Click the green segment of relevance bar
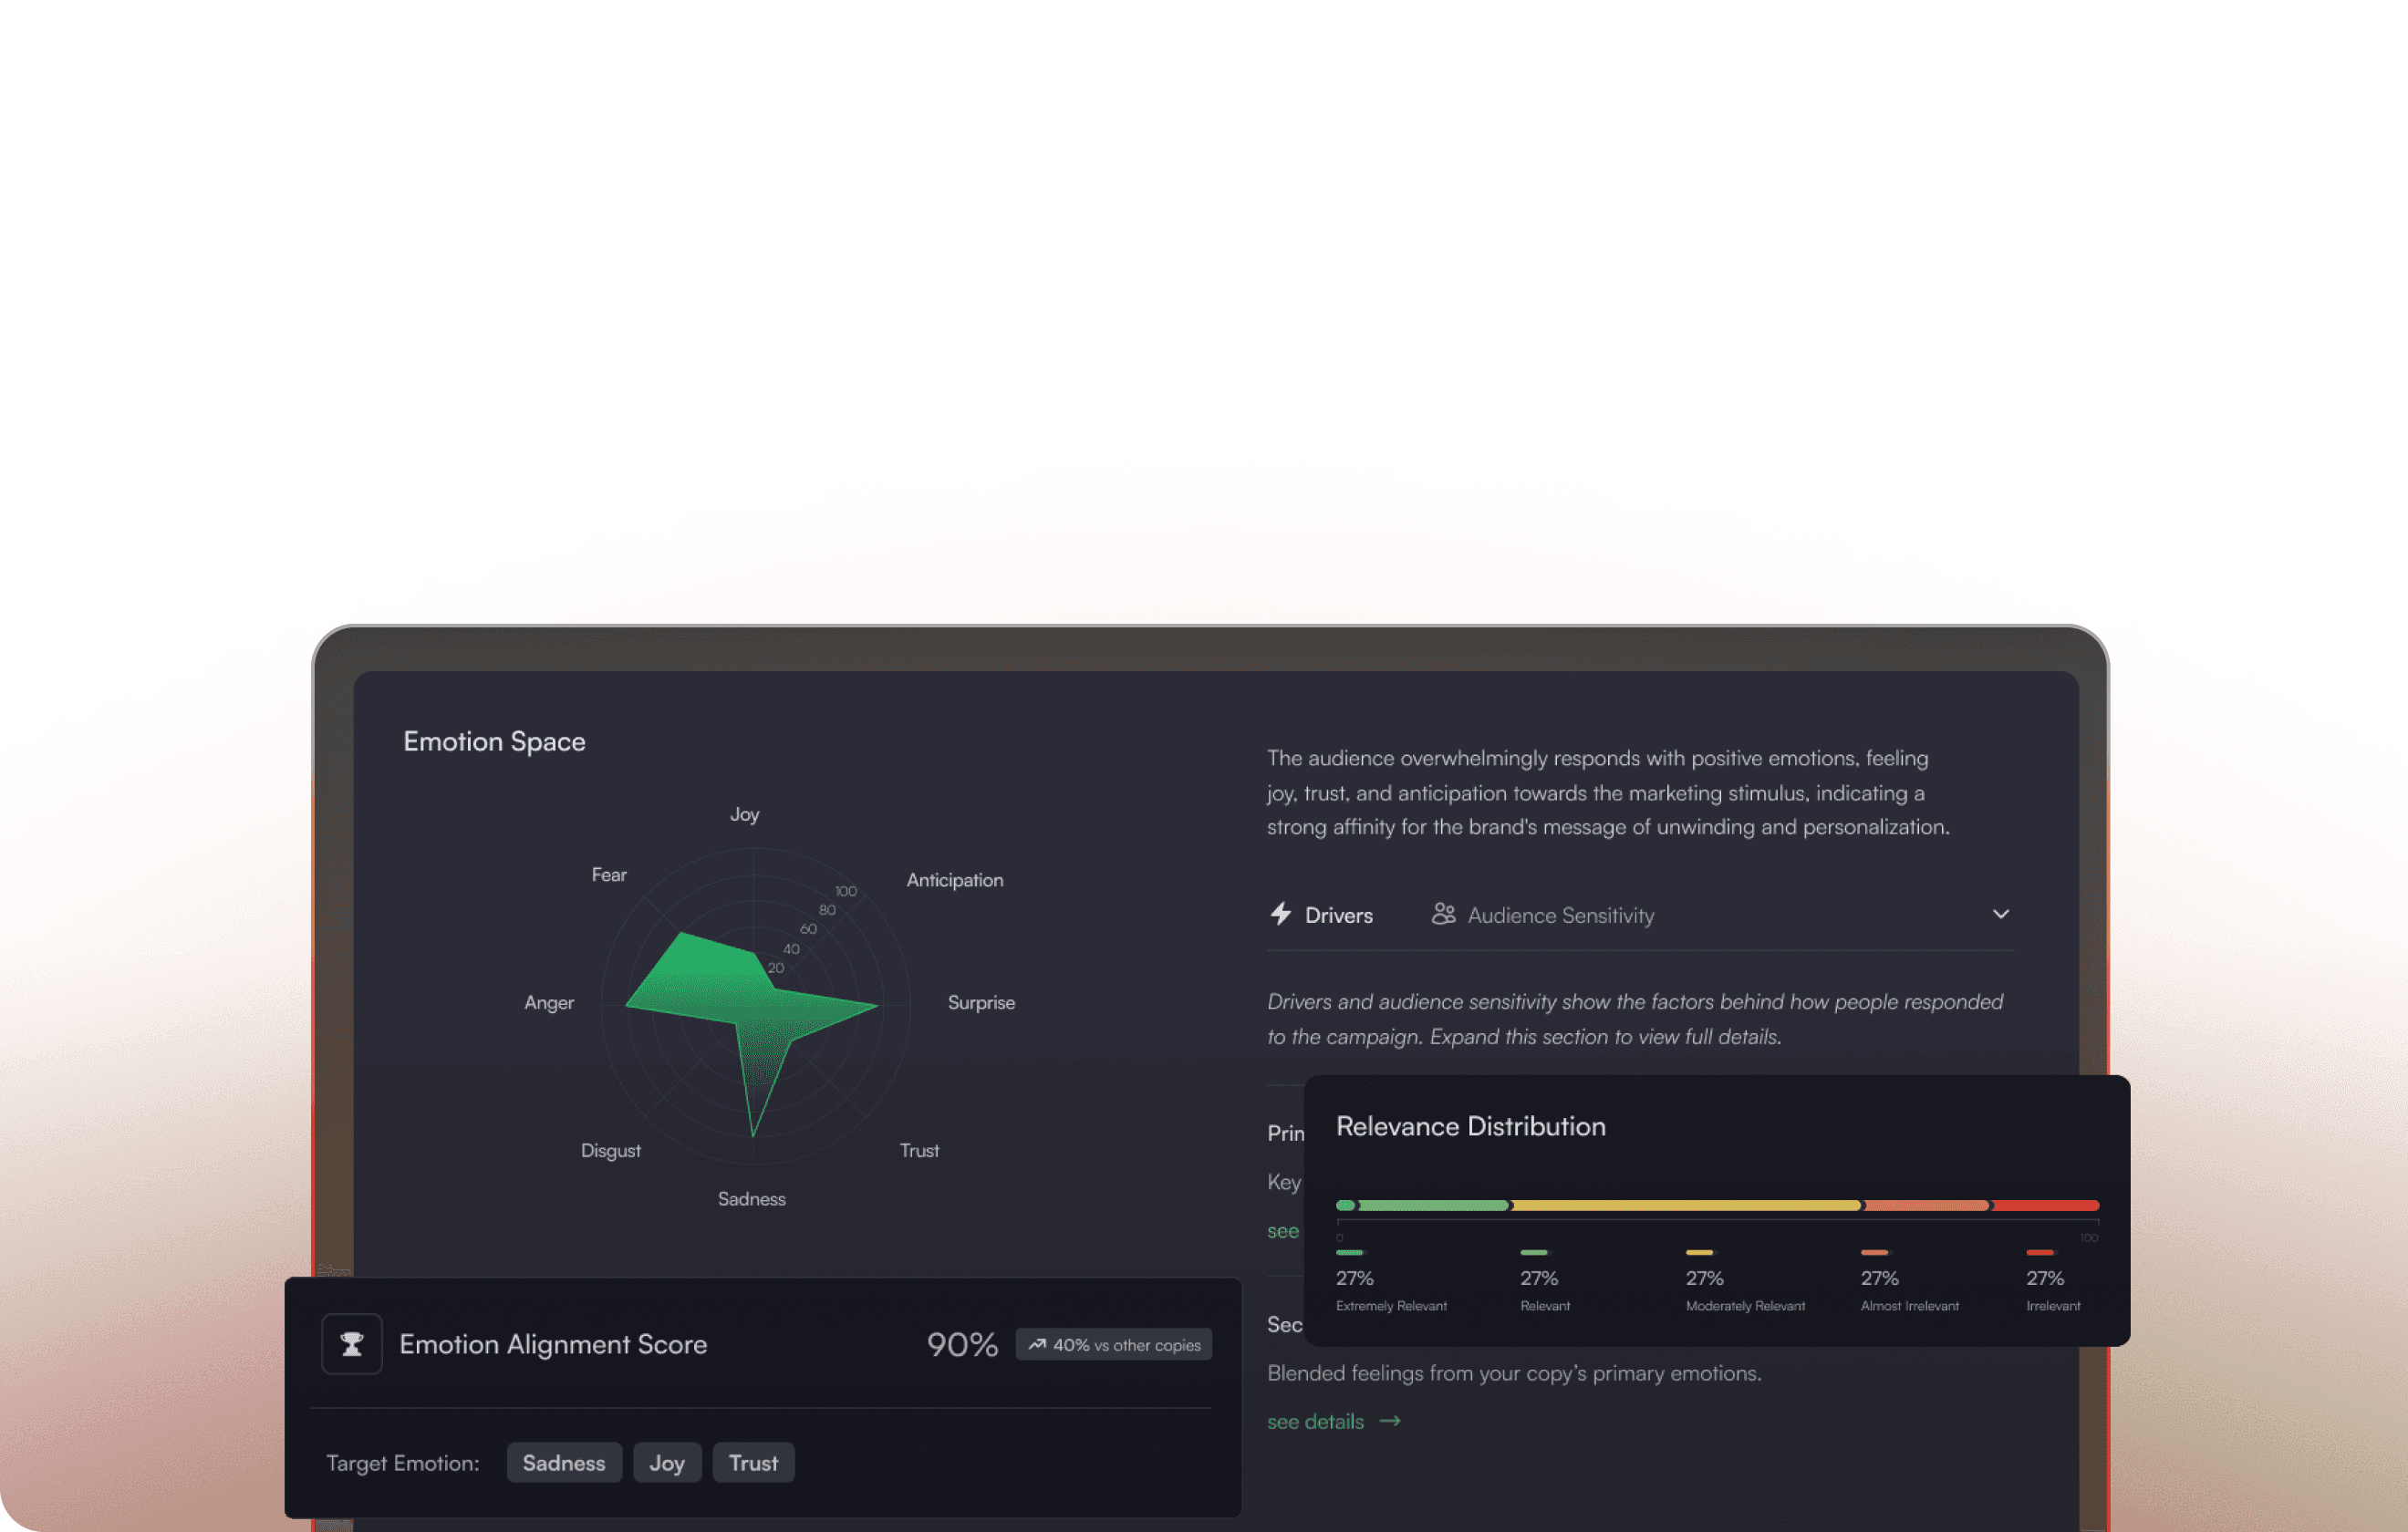 pos(1432,1205)
